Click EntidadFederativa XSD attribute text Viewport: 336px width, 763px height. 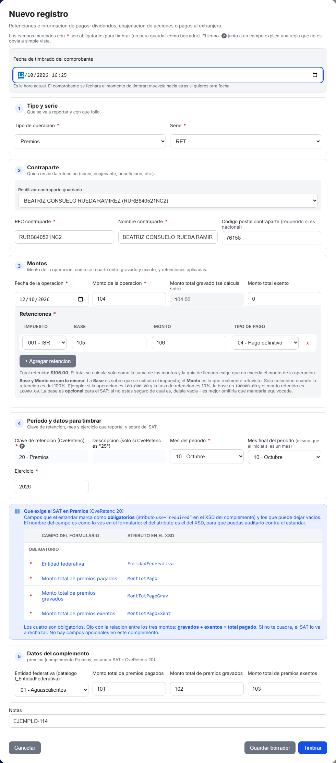[151, 564]
